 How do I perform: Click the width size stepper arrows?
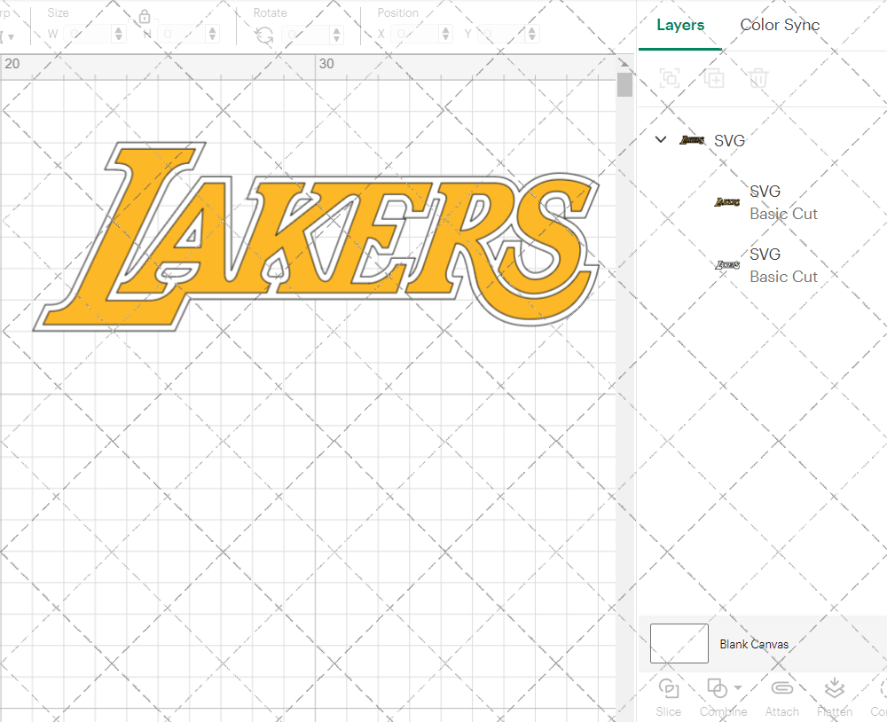pyautogui.click(x=119, y=35)
